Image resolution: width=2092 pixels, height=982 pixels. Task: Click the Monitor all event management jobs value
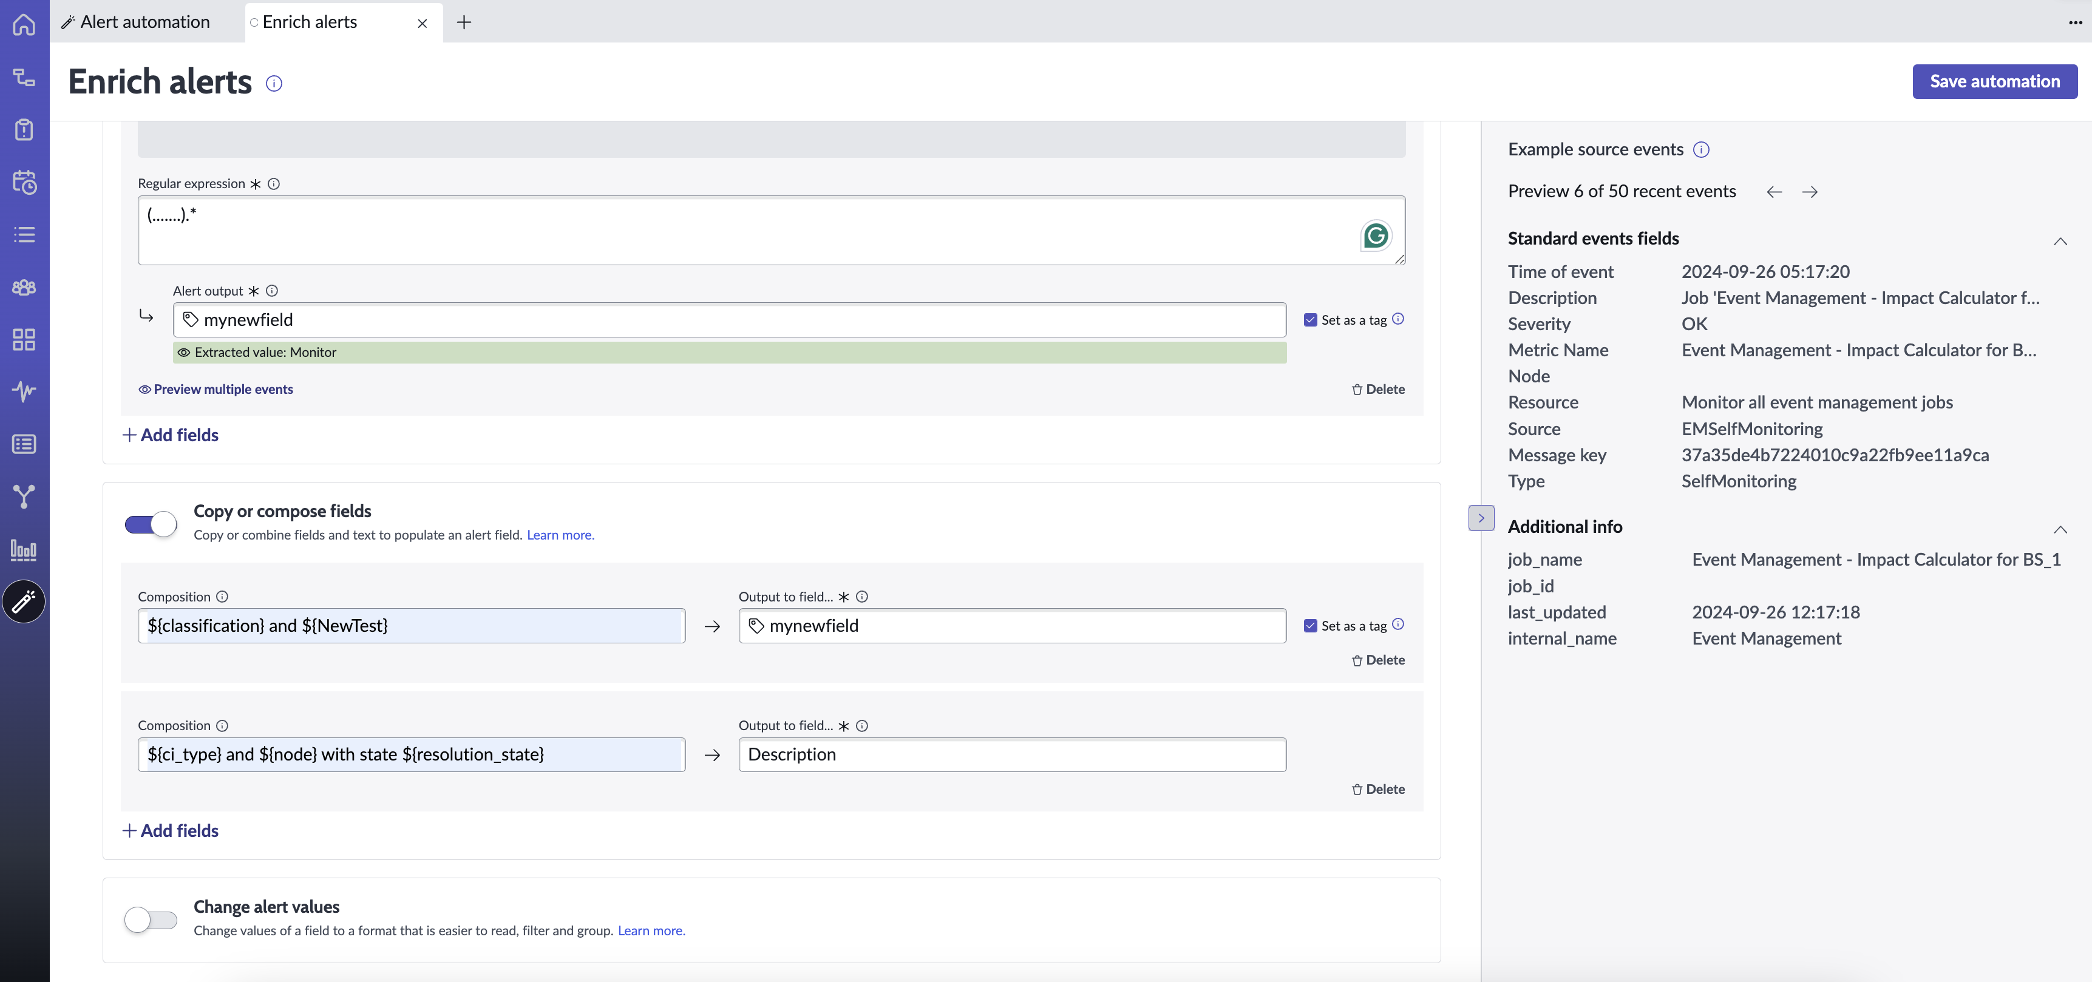click(x=1817, y=402)
